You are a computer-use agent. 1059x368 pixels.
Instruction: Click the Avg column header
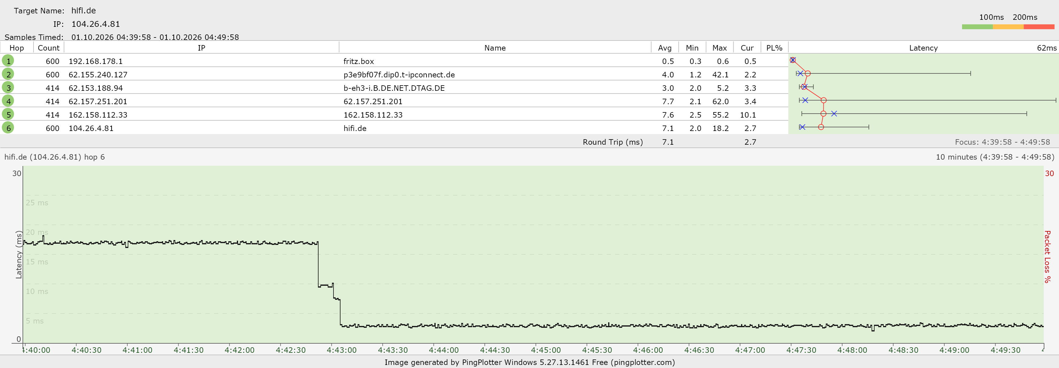click(665, 48)
